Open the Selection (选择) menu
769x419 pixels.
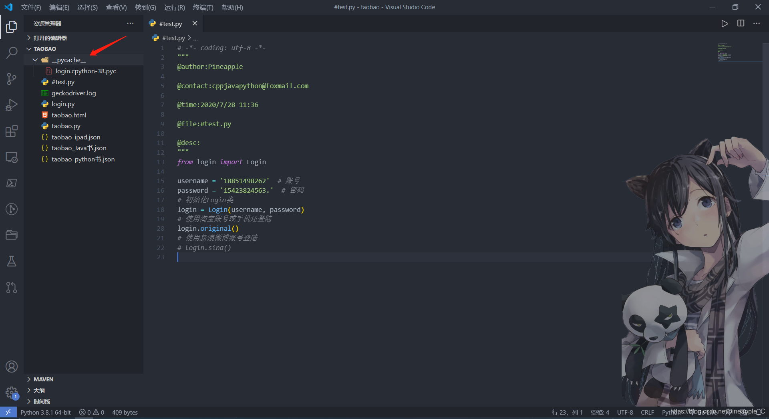tap(87, 7)
